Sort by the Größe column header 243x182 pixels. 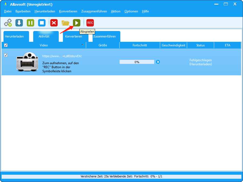(x=103, y=45)
